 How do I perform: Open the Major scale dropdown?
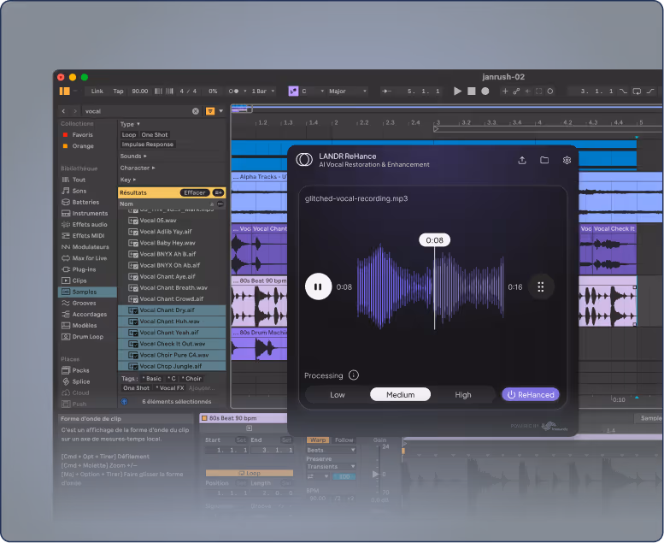coord(347,91)
